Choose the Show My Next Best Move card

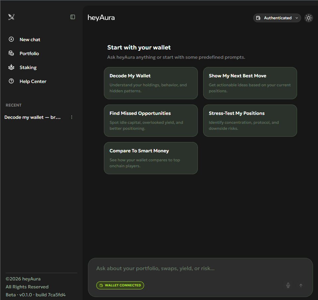tap(250, 83)
